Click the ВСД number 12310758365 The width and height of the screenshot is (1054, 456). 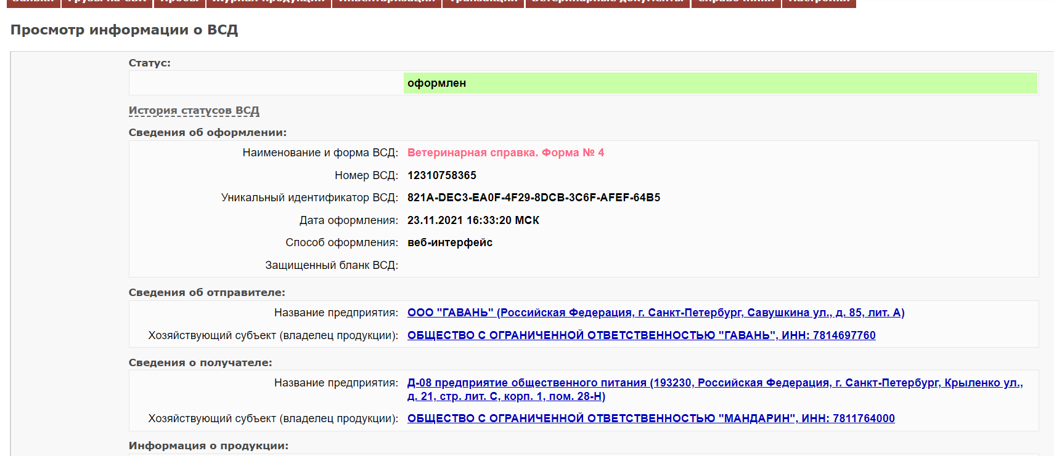point(441,175)
